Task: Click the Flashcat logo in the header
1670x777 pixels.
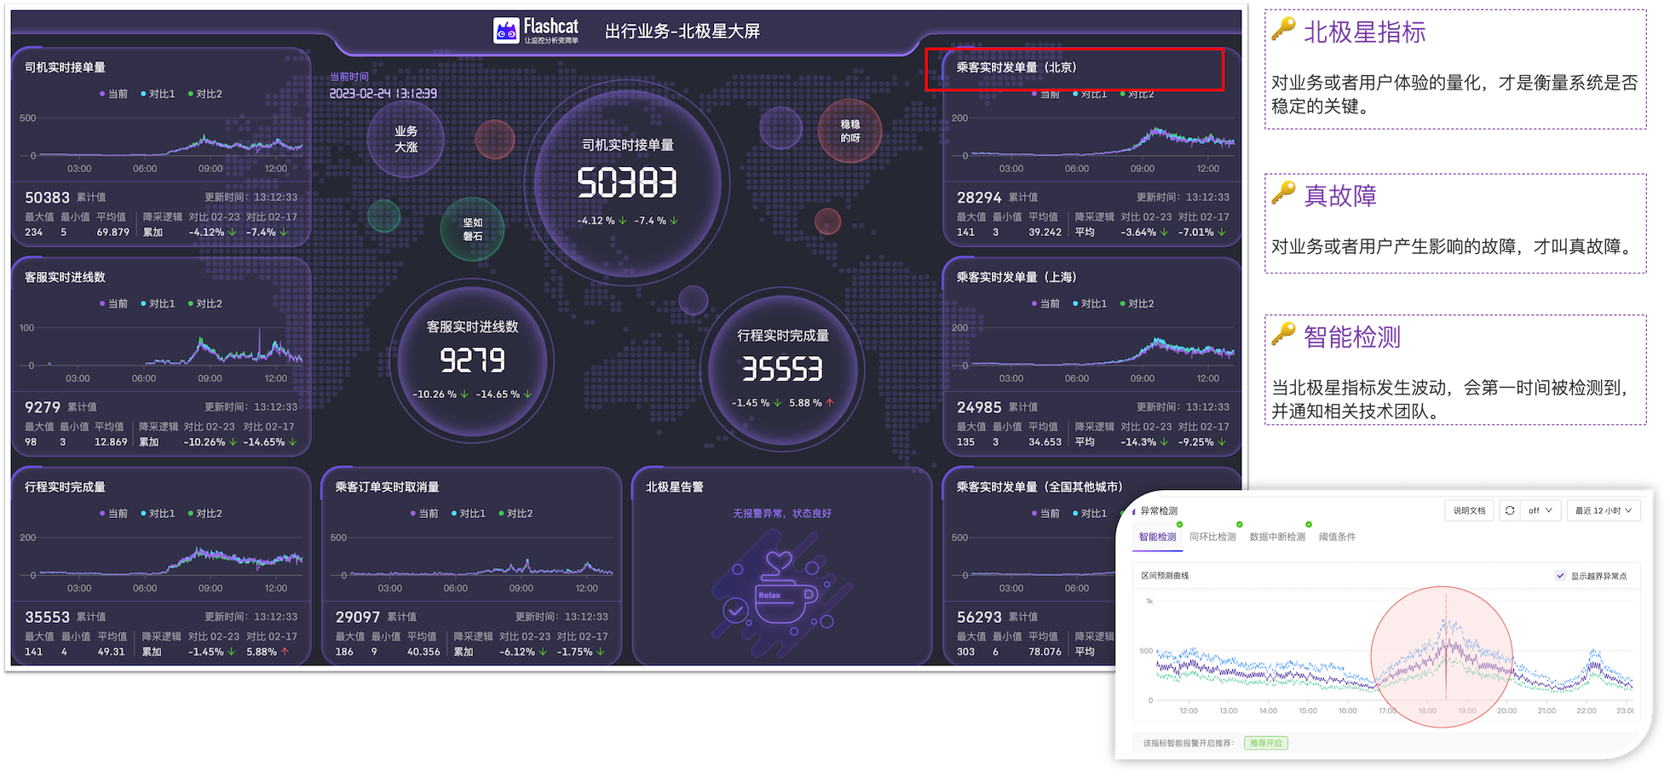Action: coord(536,31)
